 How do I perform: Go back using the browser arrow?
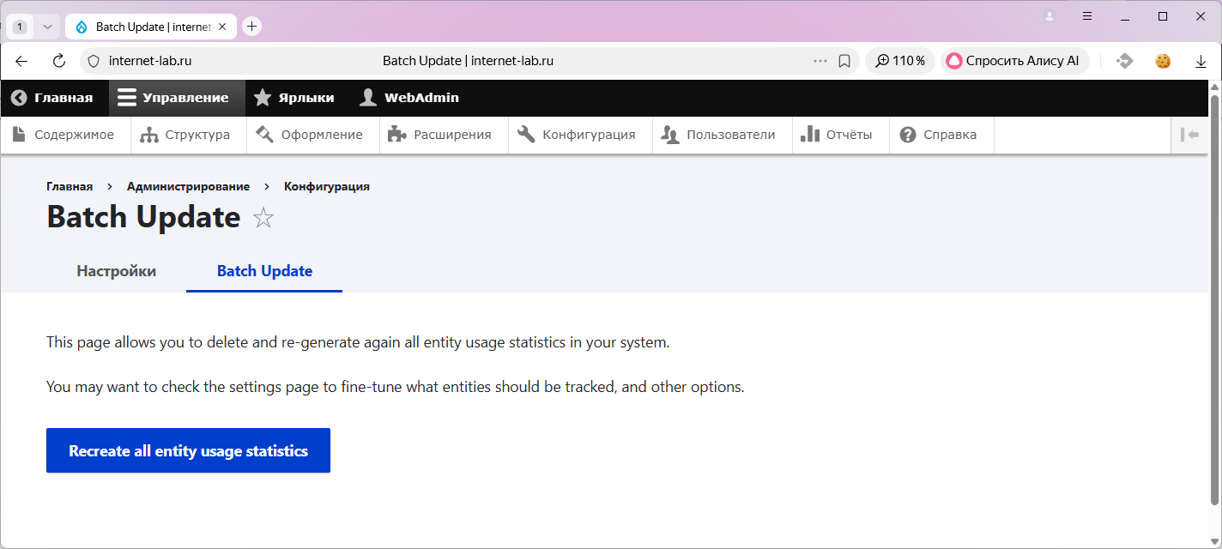tap(21, 61)
